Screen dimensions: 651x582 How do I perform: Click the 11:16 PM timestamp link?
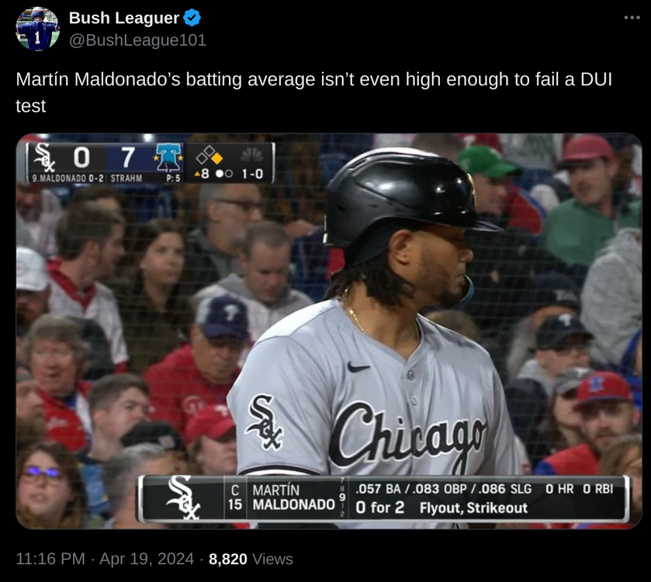[50, 559]
